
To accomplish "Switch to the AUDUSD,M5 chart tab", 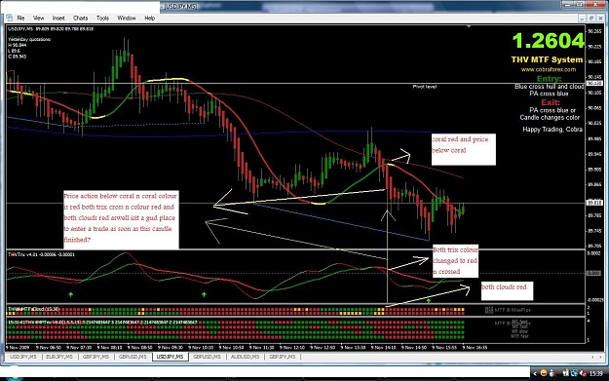I will pos(245,357).
